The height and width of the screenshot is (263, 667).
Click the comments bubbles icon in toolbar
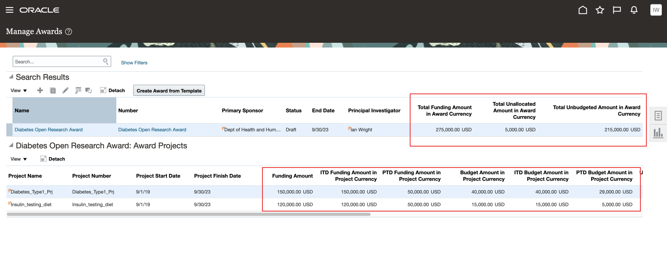[x=89, y=91]
